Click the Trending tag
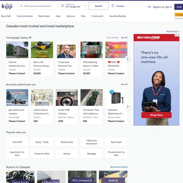Viewport: 183px width, 183px height. click(179, 15)
